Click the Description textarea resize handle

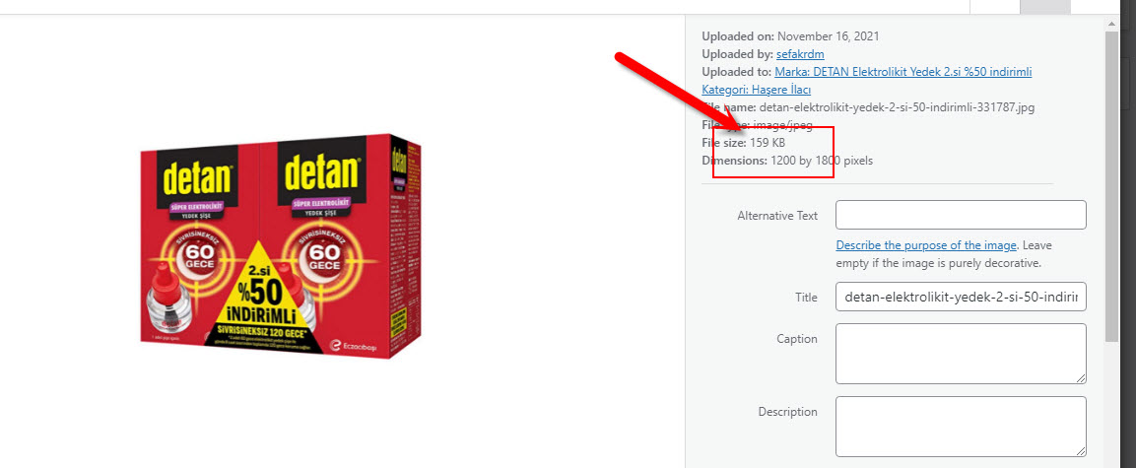pos(1081,451)
